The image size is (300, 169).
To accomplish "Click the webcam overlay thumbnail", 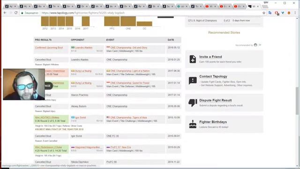I will (24, 84).
